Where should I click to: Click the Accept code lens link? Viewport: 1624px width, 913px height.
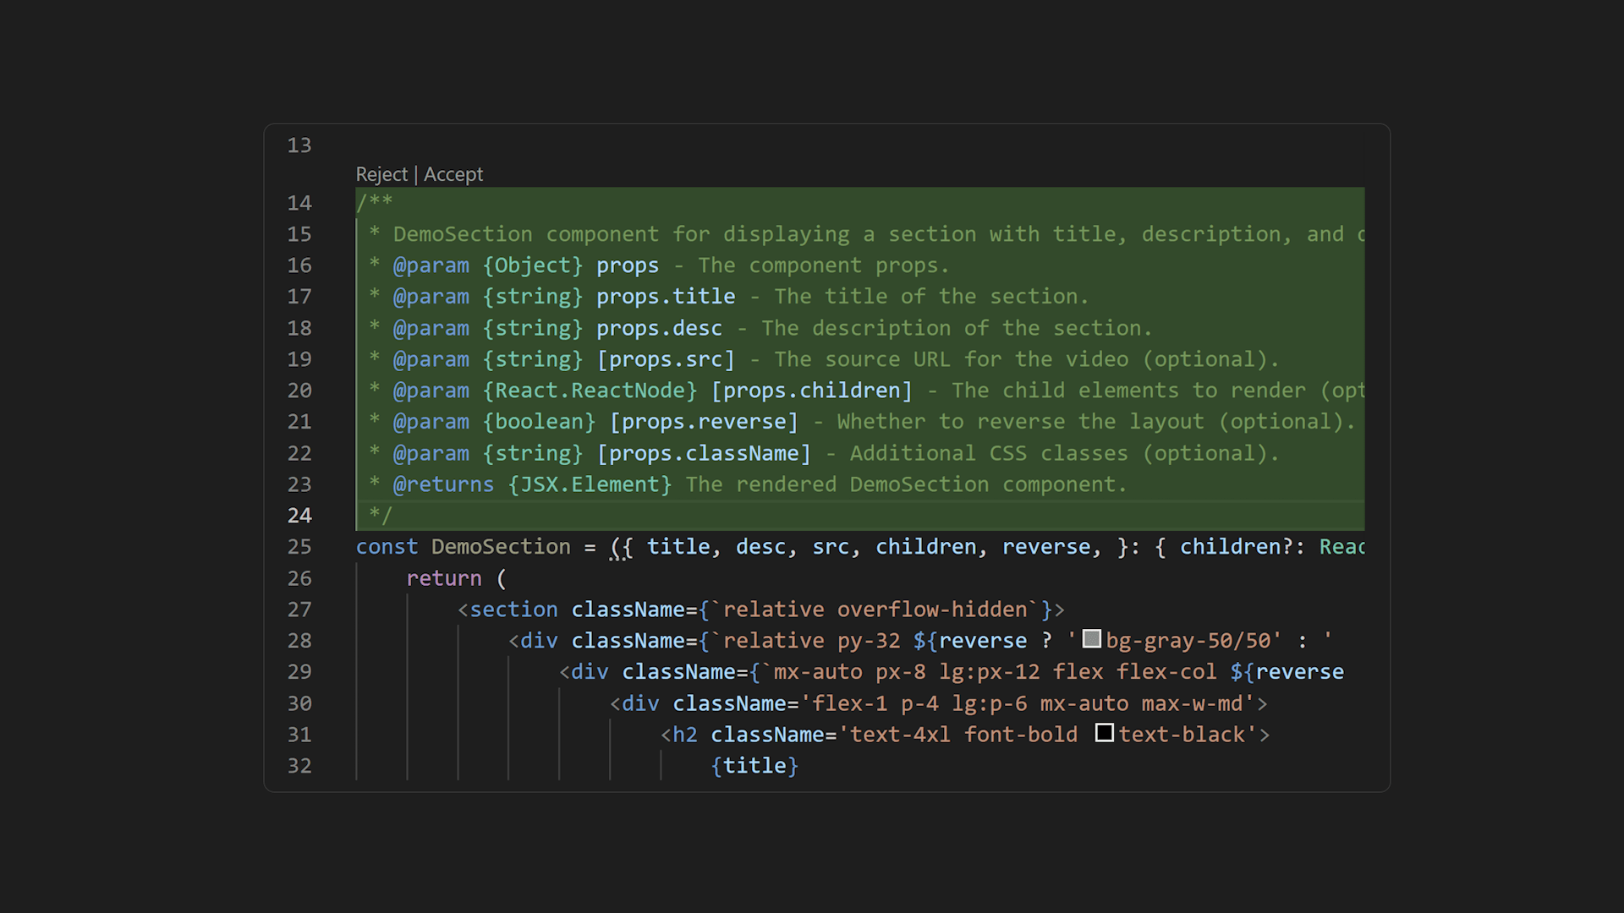pos(453,174)
